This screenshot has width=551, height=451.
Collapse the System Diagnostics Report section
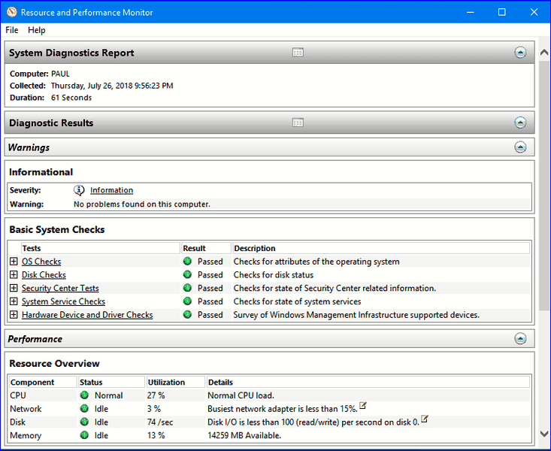click(x=520, y=53)
